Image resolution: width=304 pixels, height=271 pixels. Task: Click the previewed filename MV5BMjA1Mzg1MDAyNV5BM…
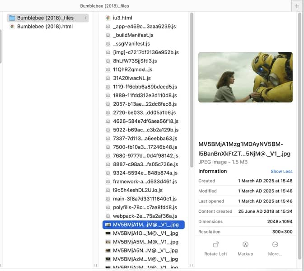tap(244, 149)
